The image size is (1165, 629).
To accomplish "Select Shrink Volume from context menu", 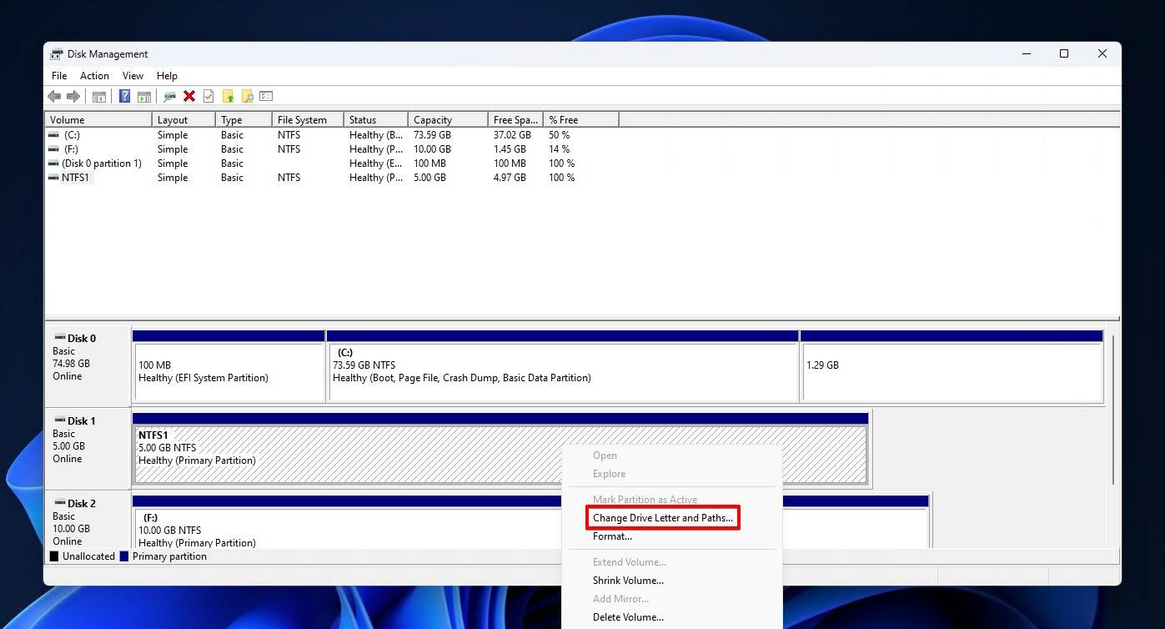I will tap(629, 581).
